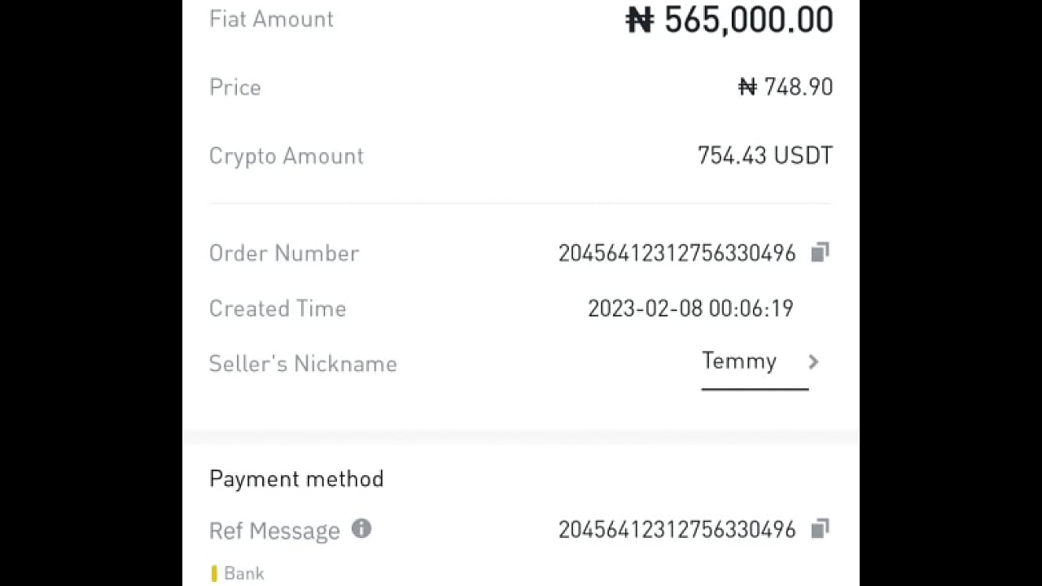
Task: Copy the Ref Message using copy icon
Action: pos(820,529)
